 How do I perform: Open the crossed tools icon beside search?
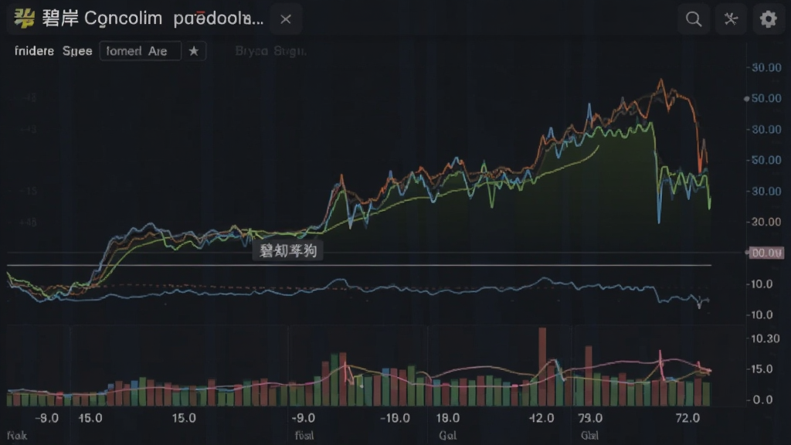(x=731, y=19)
